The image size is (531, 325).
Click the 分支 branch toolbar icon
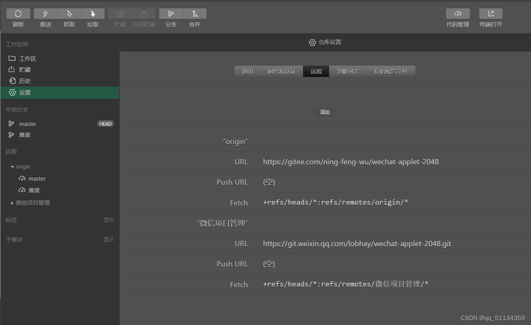coord(171,14)
